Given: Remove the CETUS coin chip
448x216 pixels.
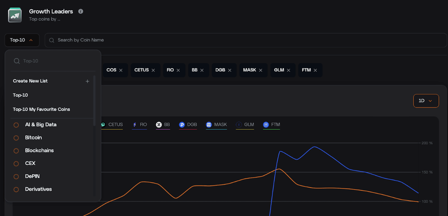Looking at the screenshot, I should point(153,70).
